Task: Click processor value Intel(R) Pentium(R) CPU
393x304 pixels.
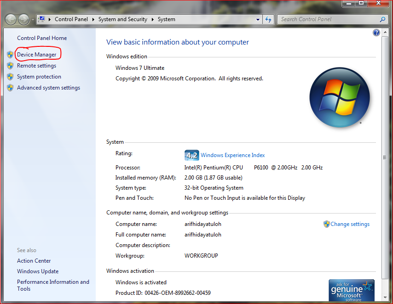Action: pos(214,168)
